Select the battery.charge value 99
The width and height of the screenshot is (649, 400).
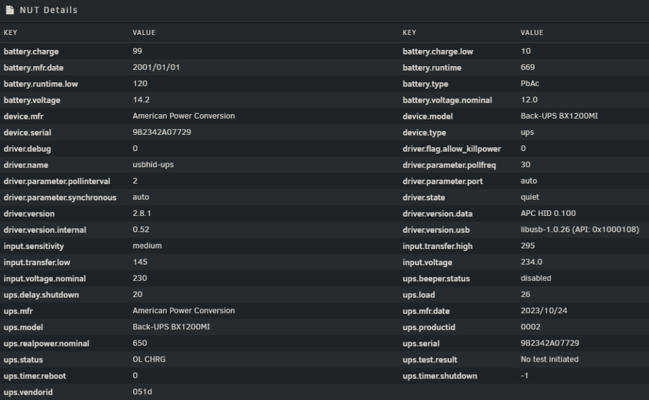pos(138,51)
